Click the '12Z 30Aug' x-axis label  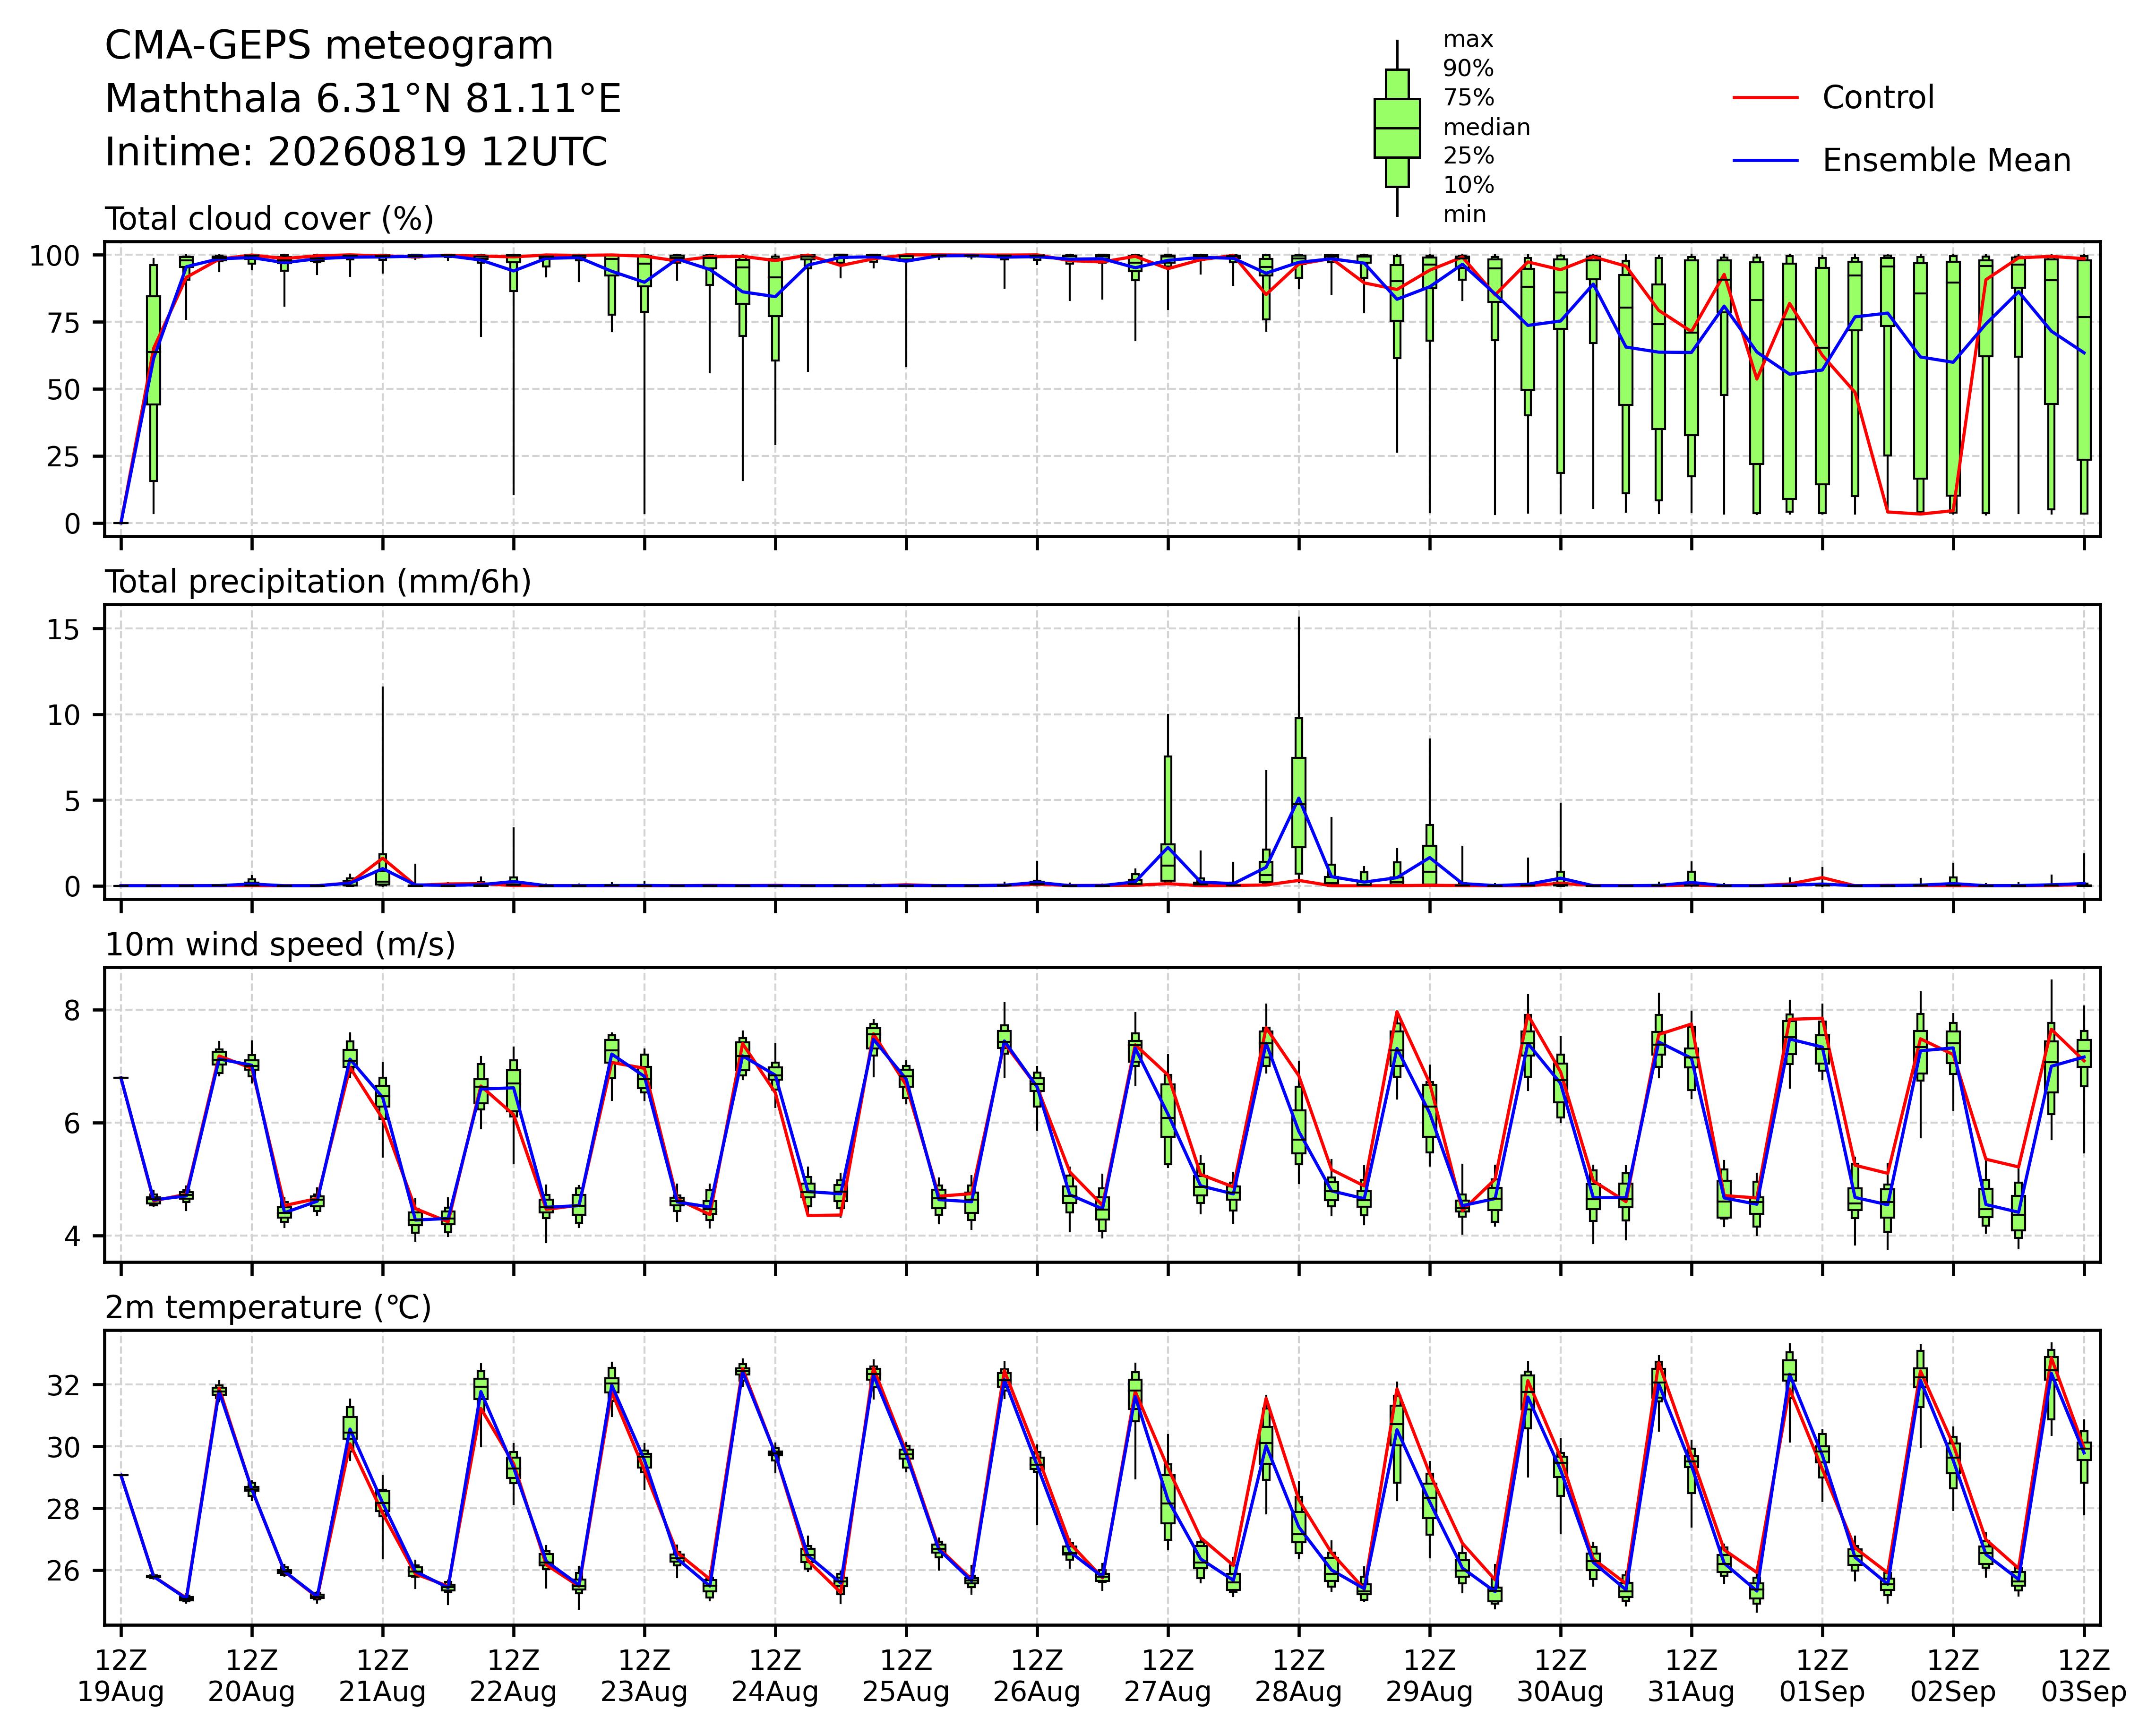(1560, 1677)
